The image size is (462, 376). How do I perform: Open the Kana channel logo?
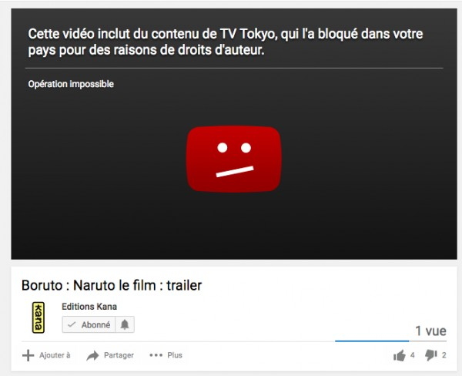coord(38,317)
